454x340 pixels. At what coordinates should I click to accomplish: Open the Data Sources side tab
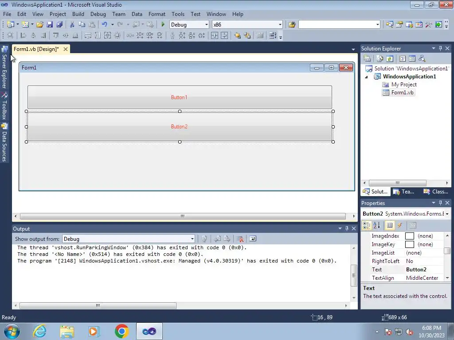[4, 142]
